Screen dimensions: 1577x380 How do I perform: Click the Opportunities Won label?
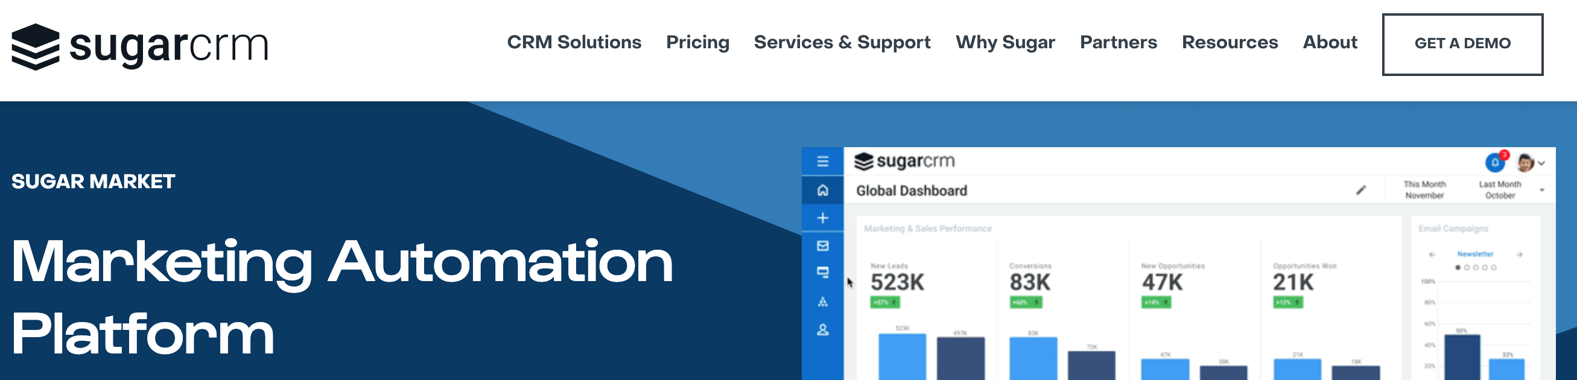[1304, 265]
